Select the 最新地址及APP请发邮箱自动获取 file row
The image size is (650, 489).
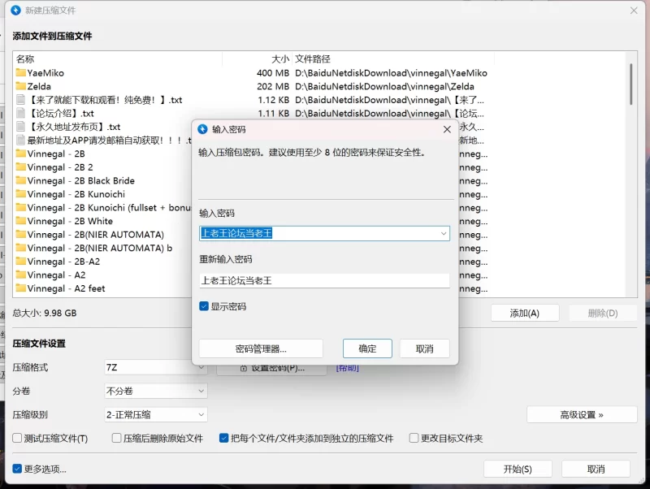(x=104, y=141)
